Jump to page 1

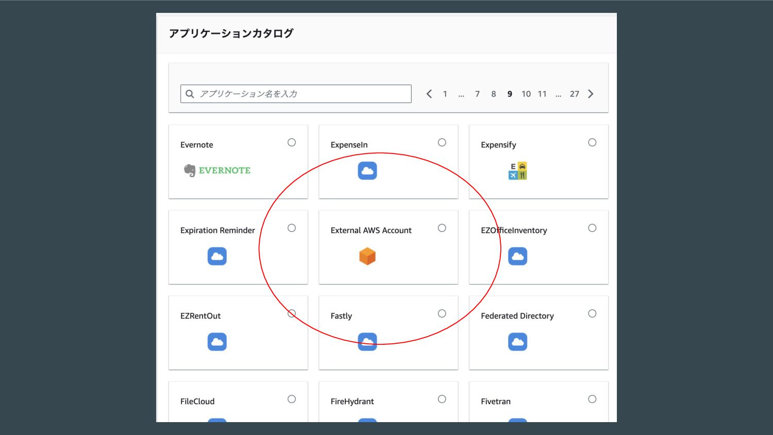445,94
